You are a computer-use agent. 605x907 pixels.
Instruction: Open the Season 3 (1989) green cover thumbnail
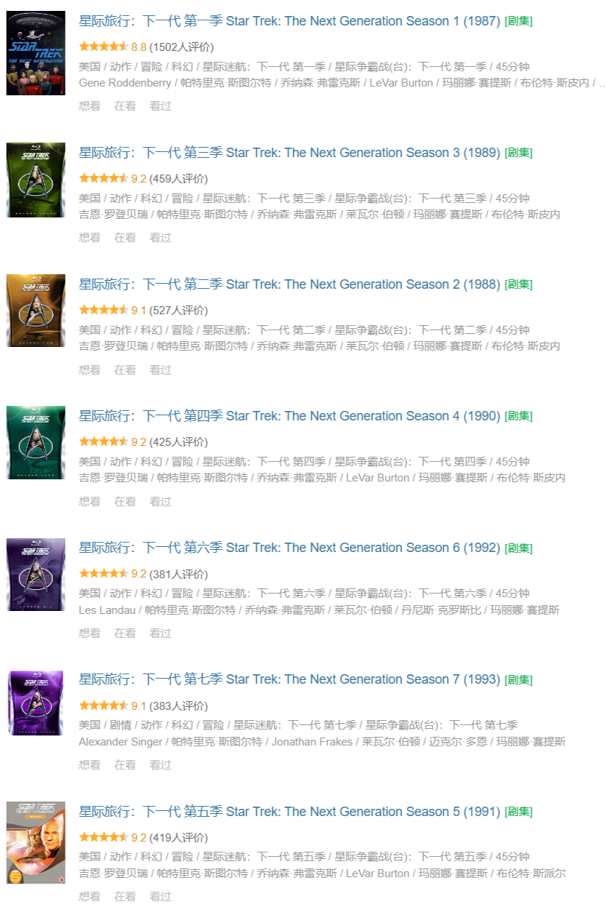coord(36,180)
